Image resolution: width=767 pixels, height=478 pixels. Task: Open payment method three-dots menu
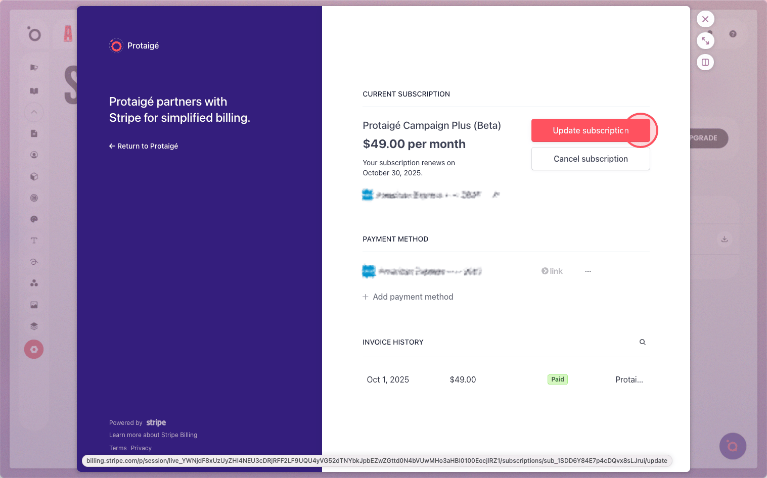(x=588, y=271)
